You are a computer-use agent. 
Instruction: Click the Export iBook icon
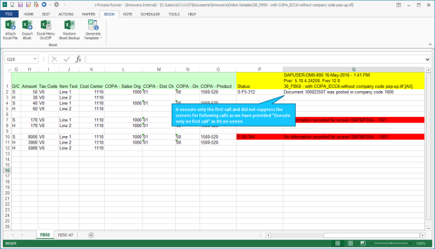(x=27, y=30)
